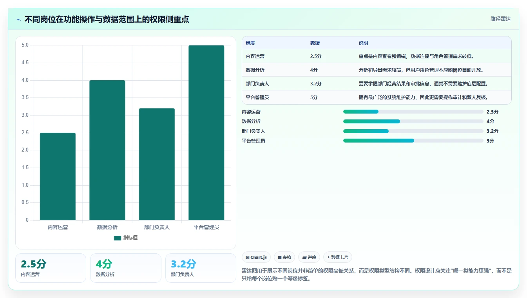Click the 进度 tag chip
The height and width of the screenshot is (298, 527).
(x=309, y=257)
